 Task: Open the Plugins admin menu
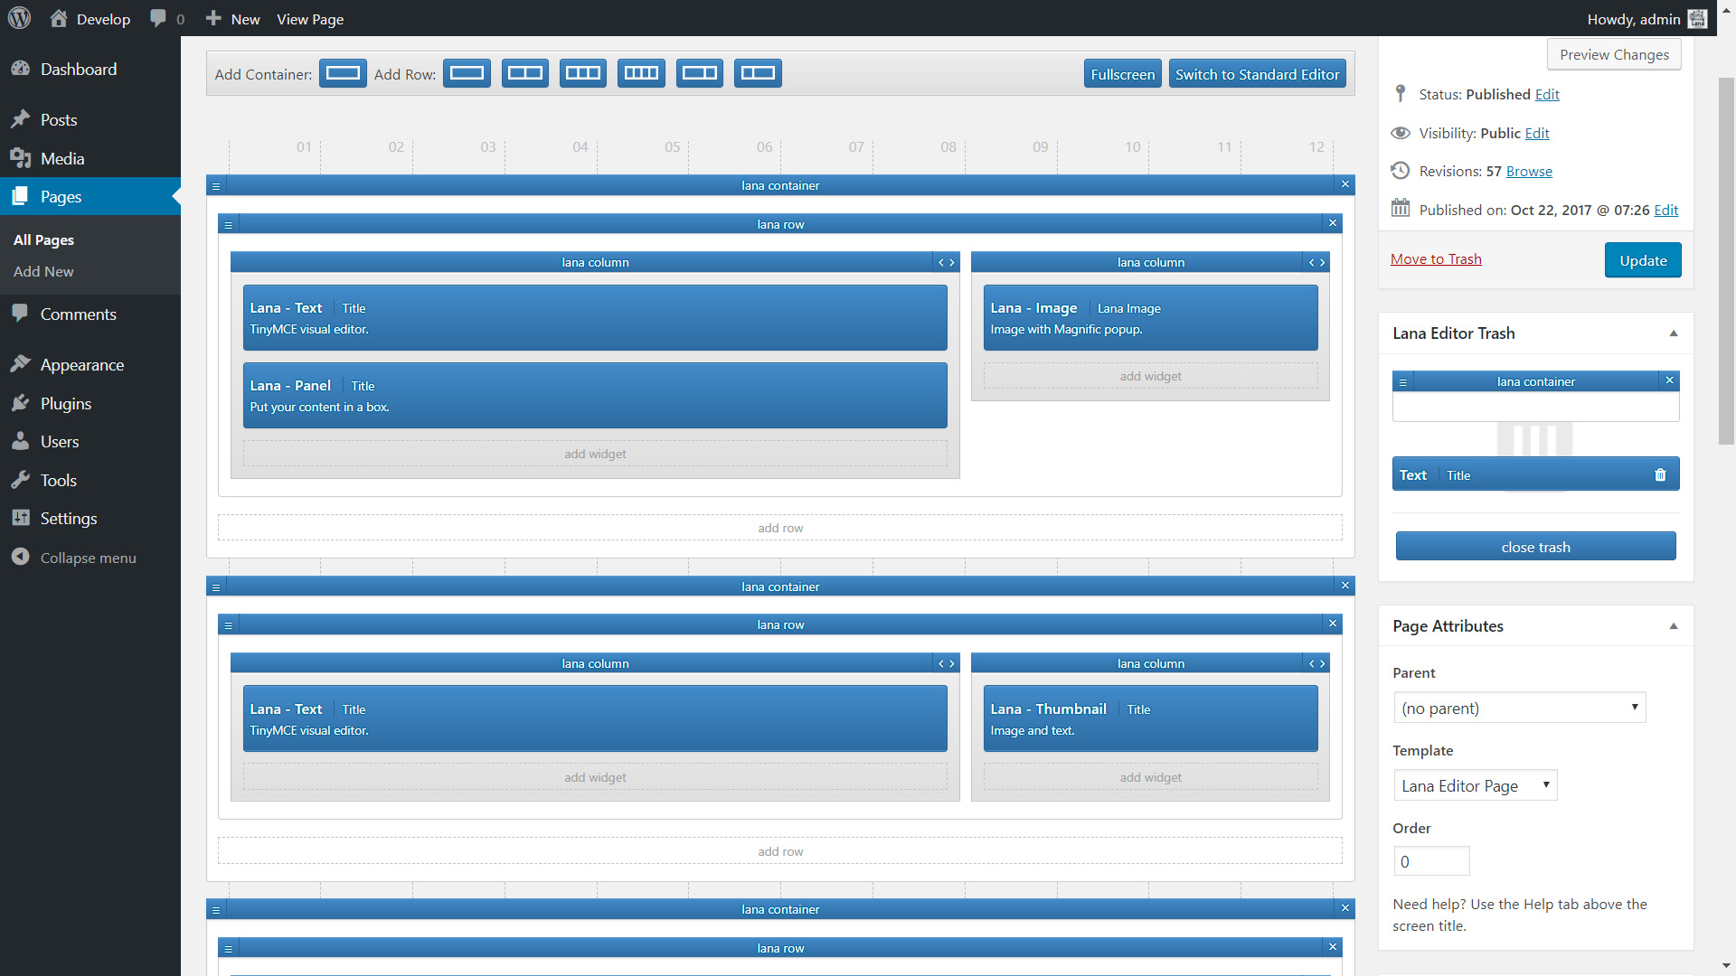pyautogui.click(x=65, y=403)
